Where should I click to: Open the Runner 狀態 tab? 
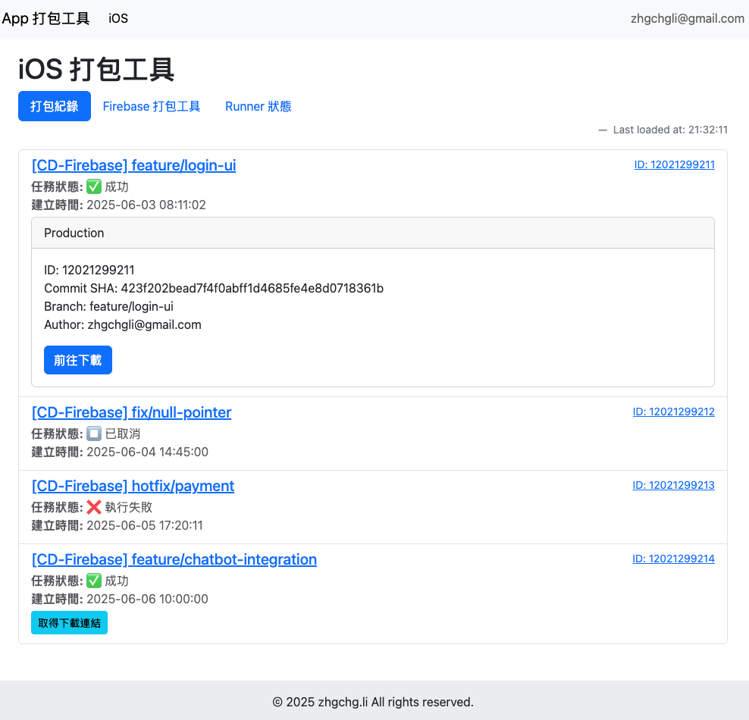[x=258, y=106]
